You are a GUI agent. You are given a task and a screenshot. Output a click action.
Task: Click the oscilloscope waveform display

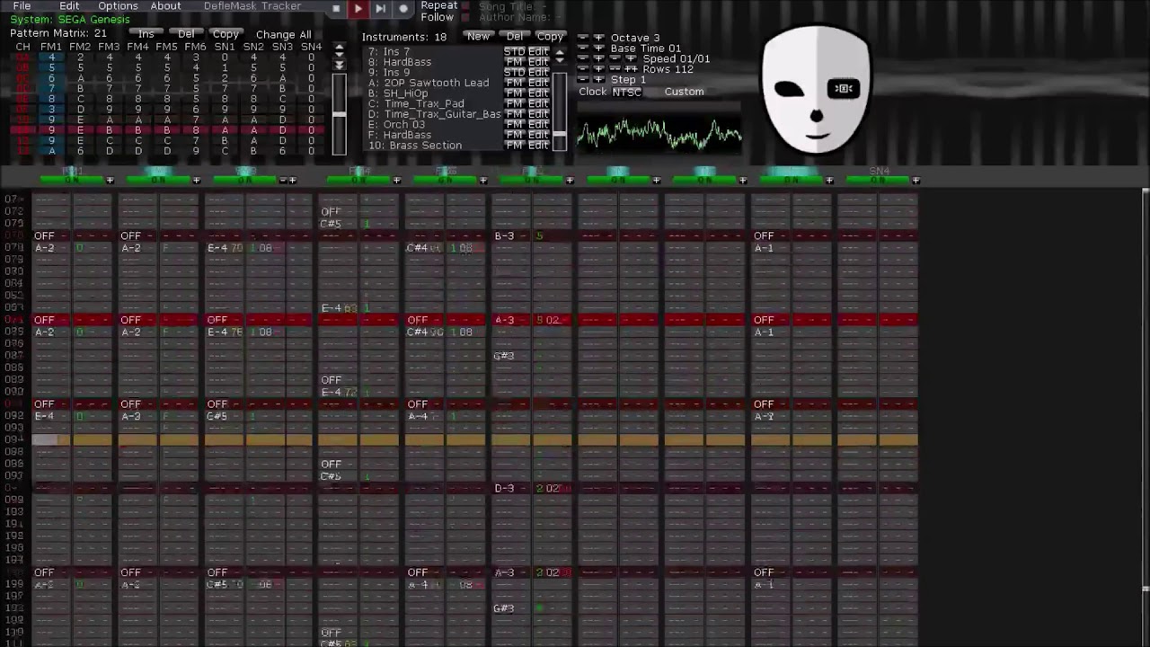(x=659, y=133)
